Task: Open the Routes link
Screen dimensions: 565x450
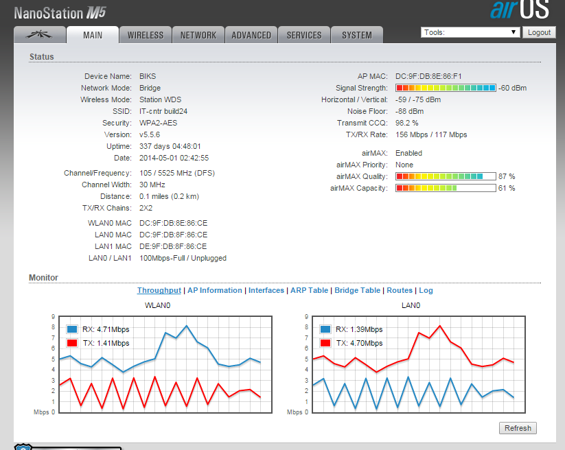Action: click(400, 290)
